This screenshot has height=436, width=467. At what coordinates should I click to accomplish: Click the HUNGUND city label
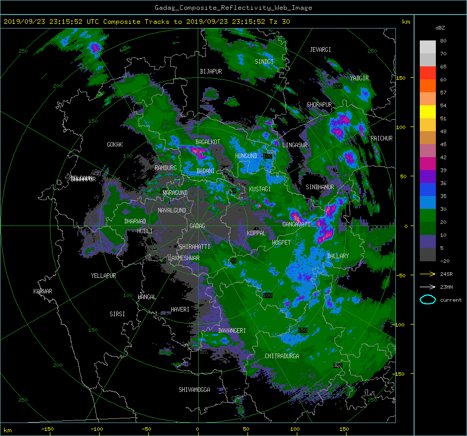point(246,156)
